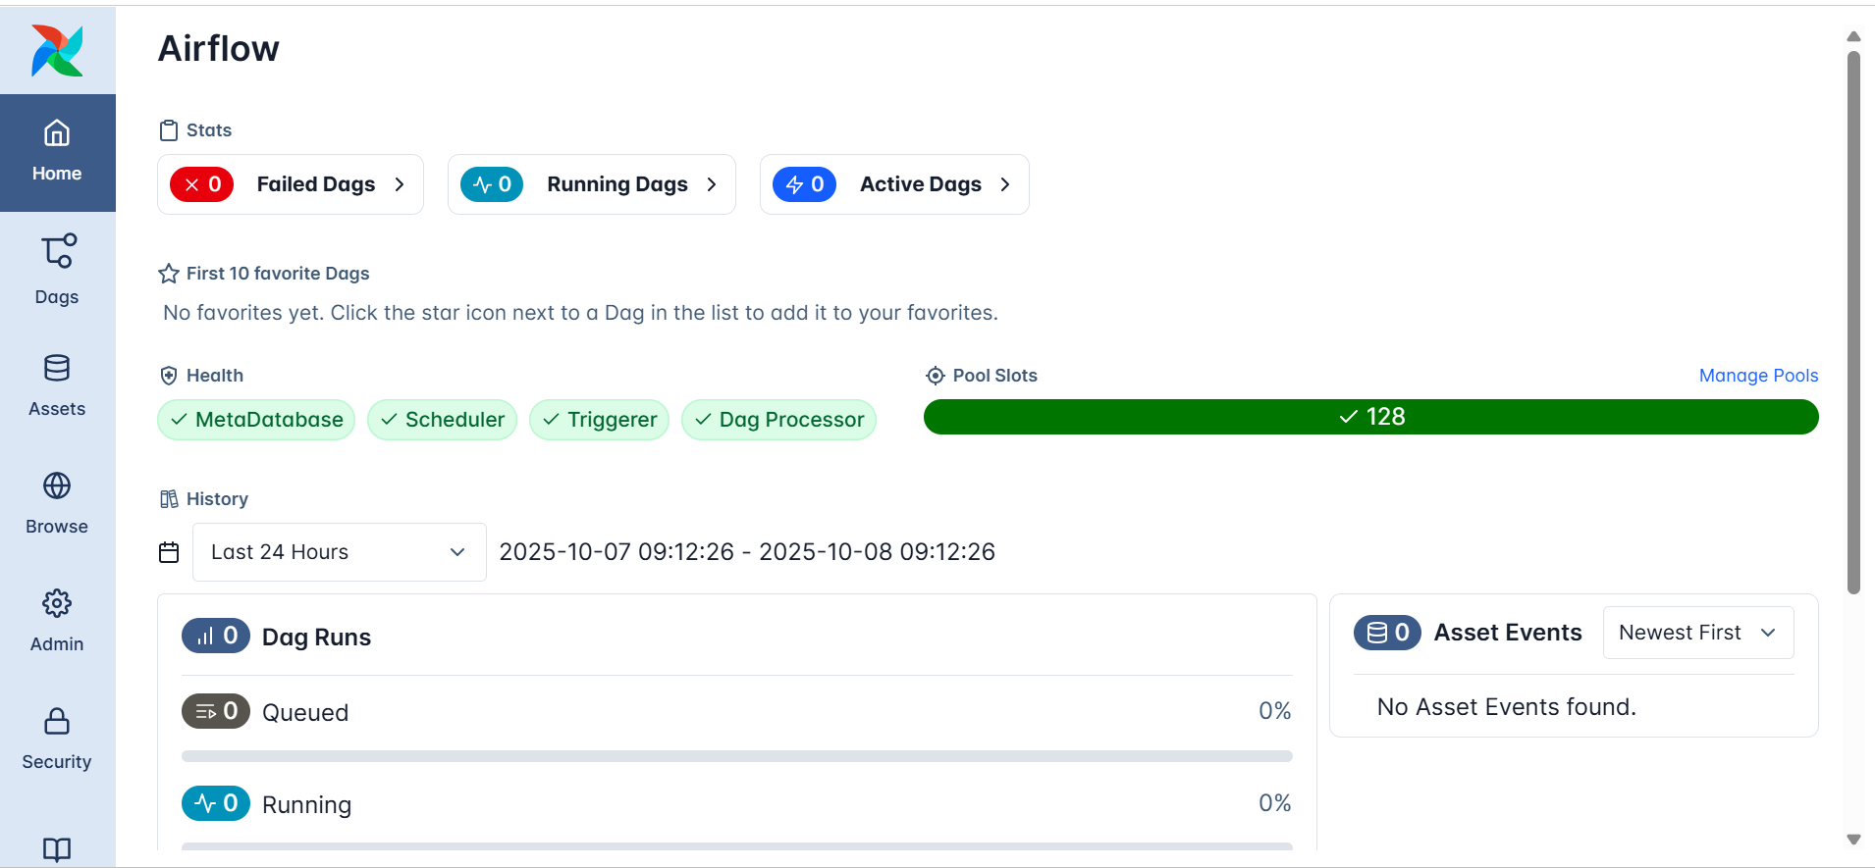Image resolution: width=1875 pixels, height=868 pixels.
Task: Click the Manage Pools link
Action: 1757,376
